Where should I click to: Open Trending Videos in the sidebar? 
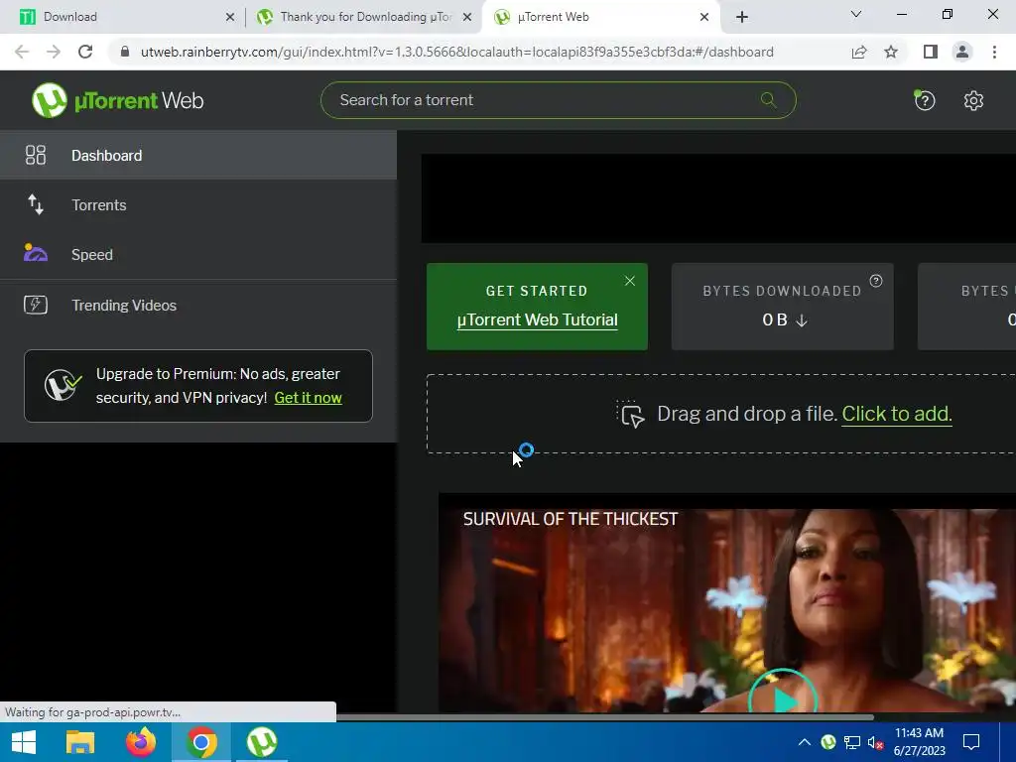198,306
